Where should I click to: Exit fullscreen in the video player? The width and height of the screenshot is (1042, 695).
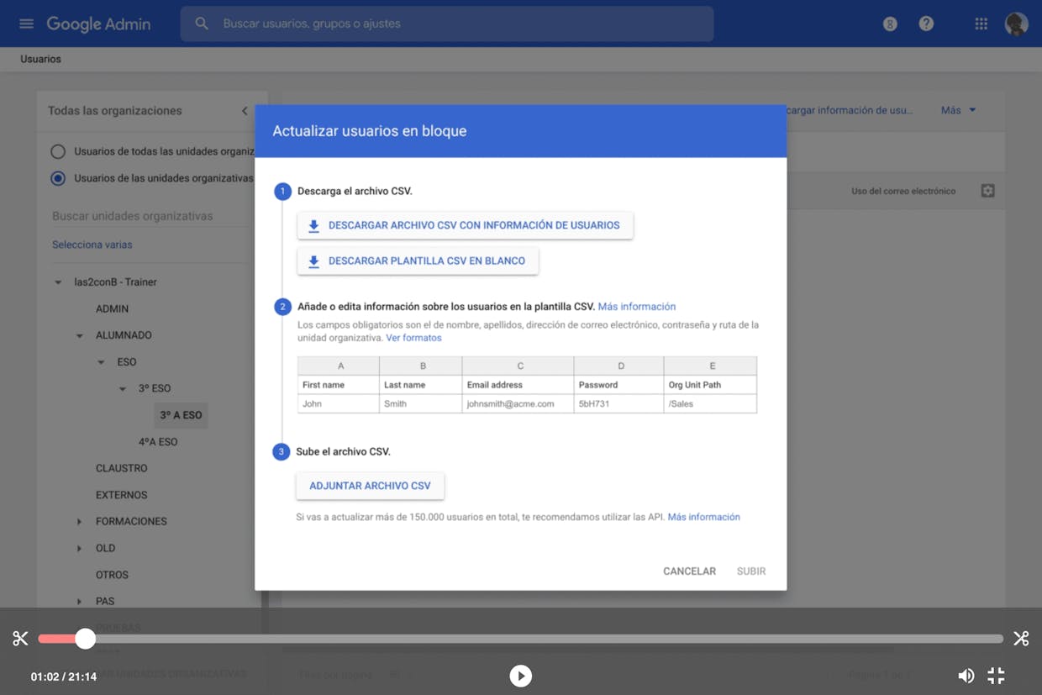pos(996,676)
